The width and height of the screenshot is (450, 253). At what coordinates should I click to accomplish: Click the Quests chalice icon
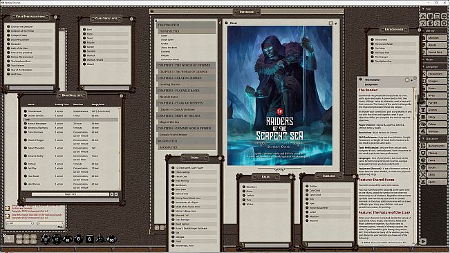point(424,110)
